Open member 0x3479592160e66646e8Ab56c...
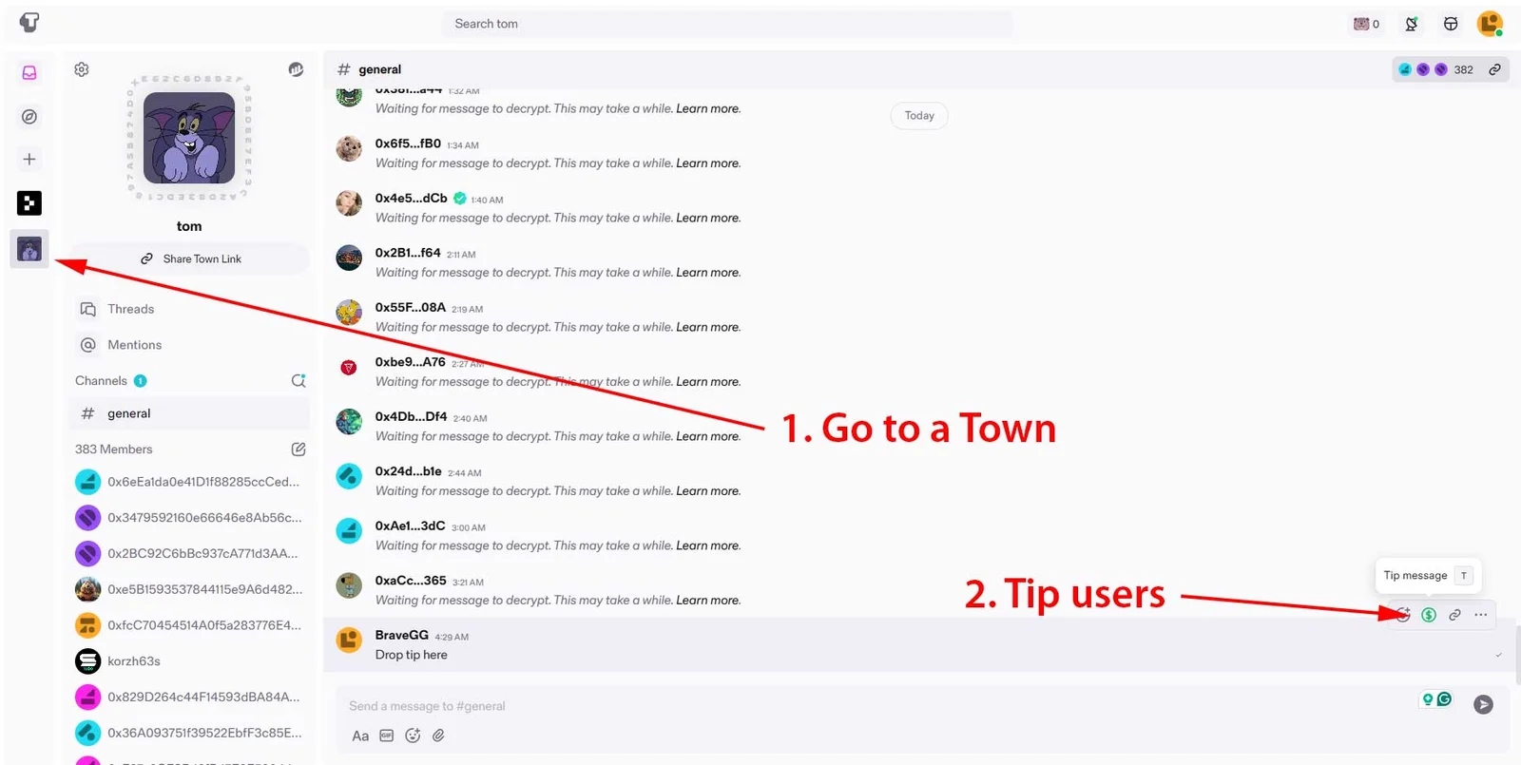The image size is (1521, 765). pyautogui.click(x=190, y=518)
